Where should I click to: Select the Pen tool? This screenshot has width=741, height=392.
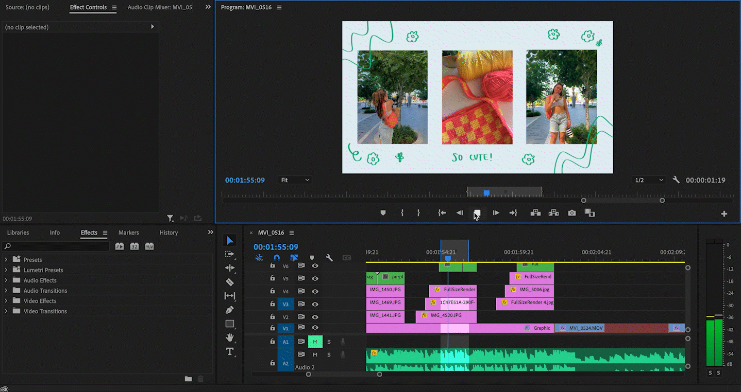click(x=230, y=310)
